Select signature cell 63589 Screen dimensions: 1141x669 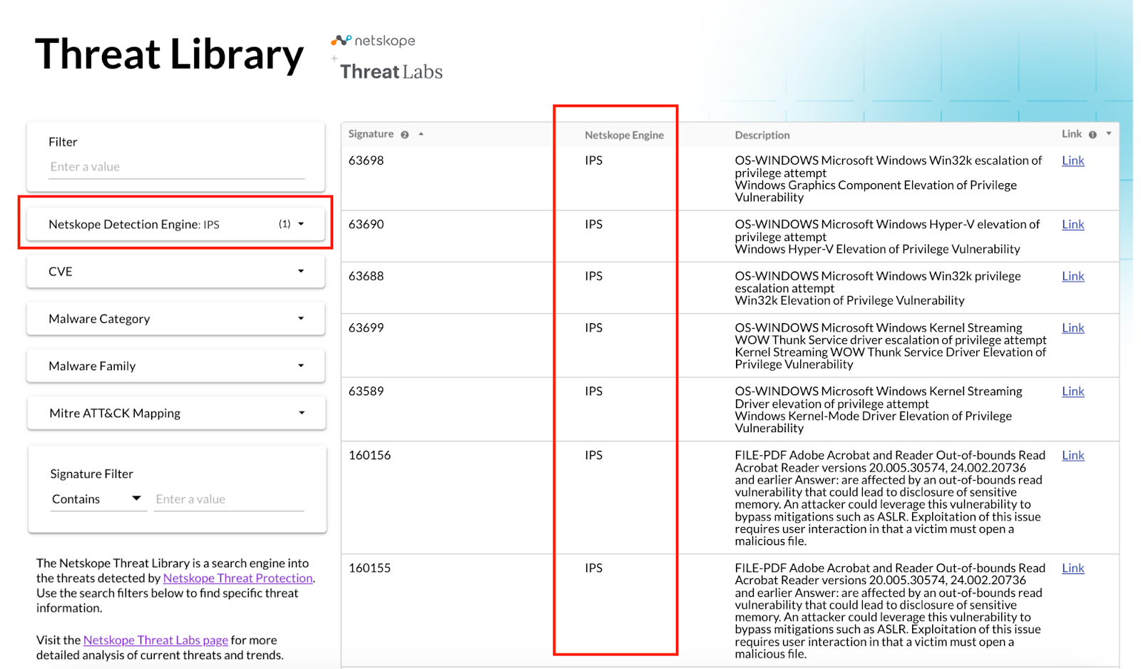pyautogui.click(x=366, y=391)
